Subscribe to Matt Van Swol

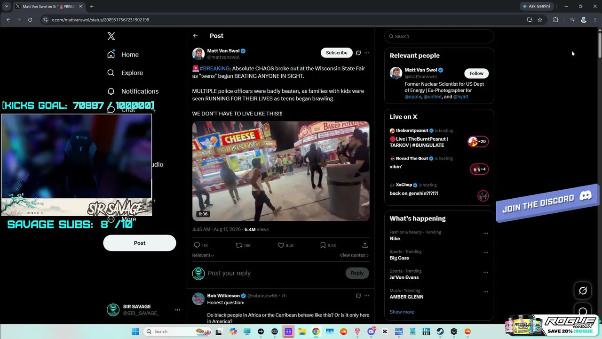point(337,53)
